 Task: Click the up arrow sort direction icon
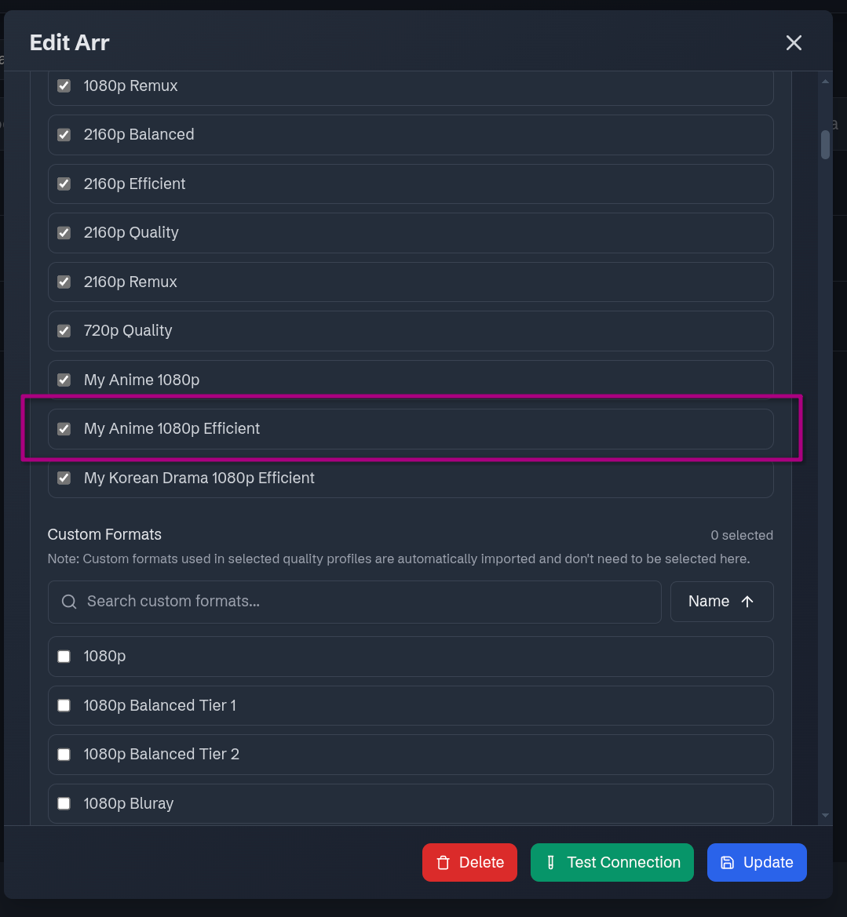(747, 602)
